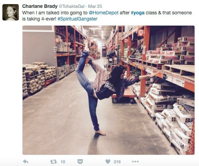This screenshot has width=199, height=166.
Task: Open more options ellipsis menu
Action: [135, 162]
